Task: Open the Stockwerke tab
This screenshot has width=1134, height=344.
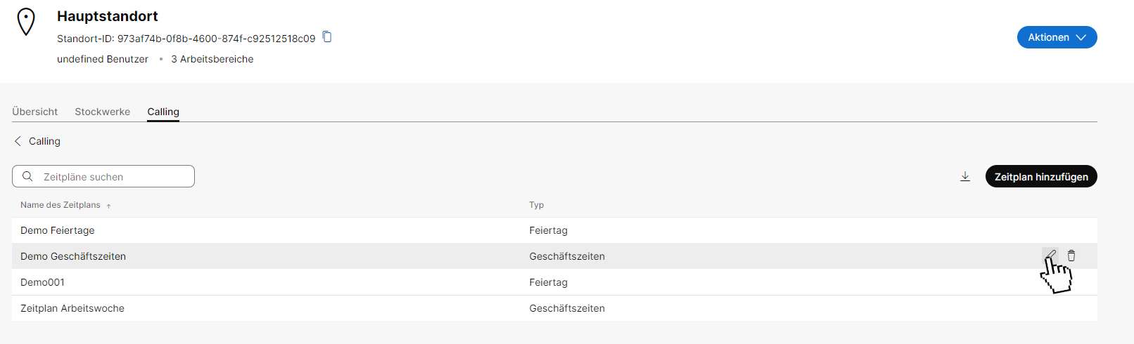Action: coord(103,112)
